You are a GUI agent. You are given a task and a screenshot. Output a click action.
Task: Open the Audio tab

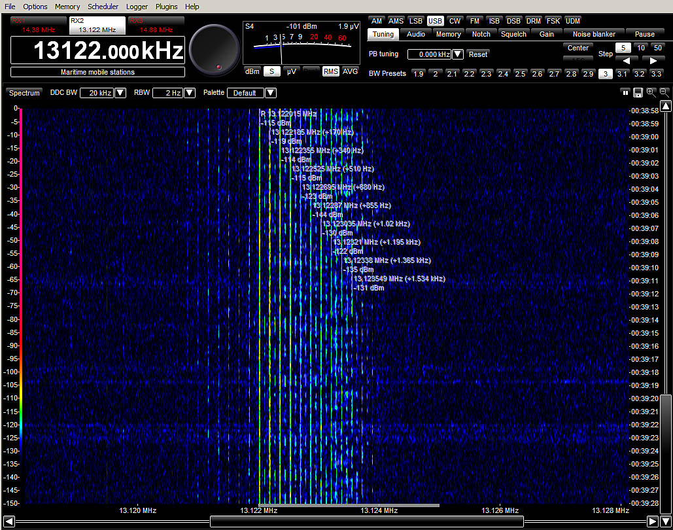point(416,35)
